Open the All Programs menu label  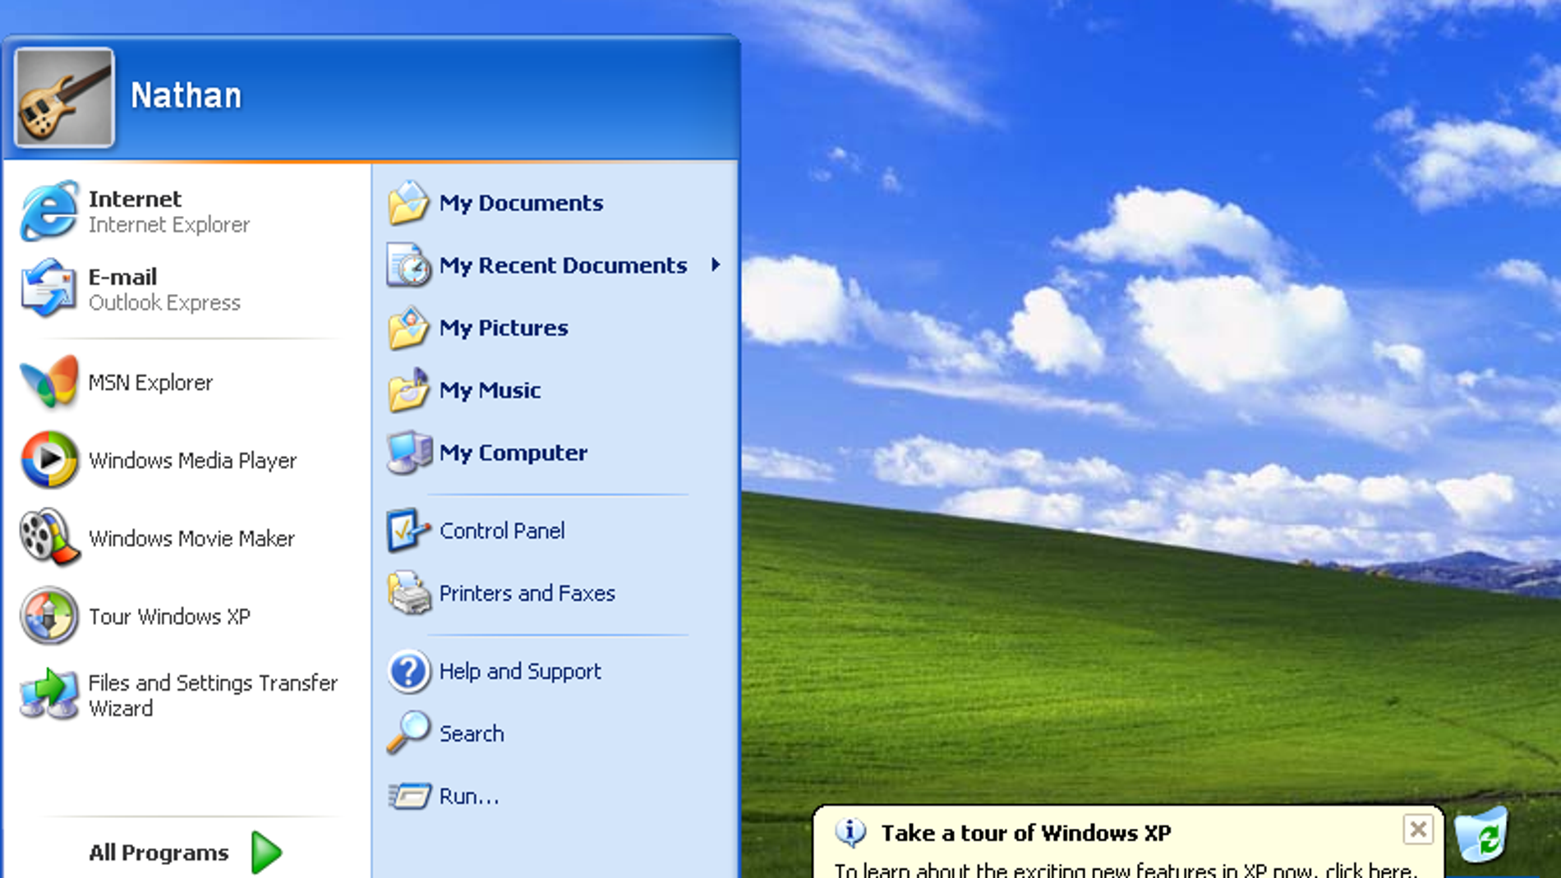tap(159, 853)
